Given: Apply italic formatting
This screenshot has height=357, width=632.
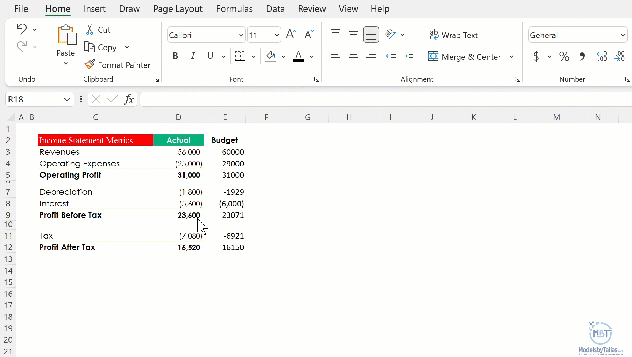Looking at the screenshot, I should pyautogui.click(x=192, y=56).
